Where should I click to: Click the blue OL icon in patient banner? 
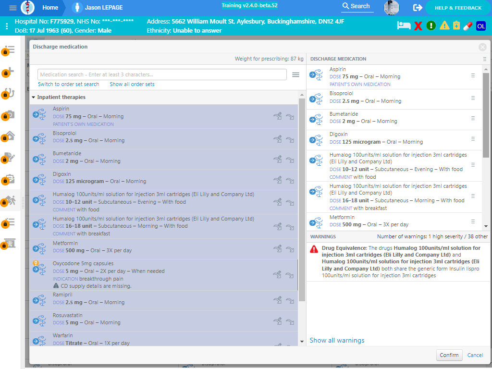click(x=481, y=26)
